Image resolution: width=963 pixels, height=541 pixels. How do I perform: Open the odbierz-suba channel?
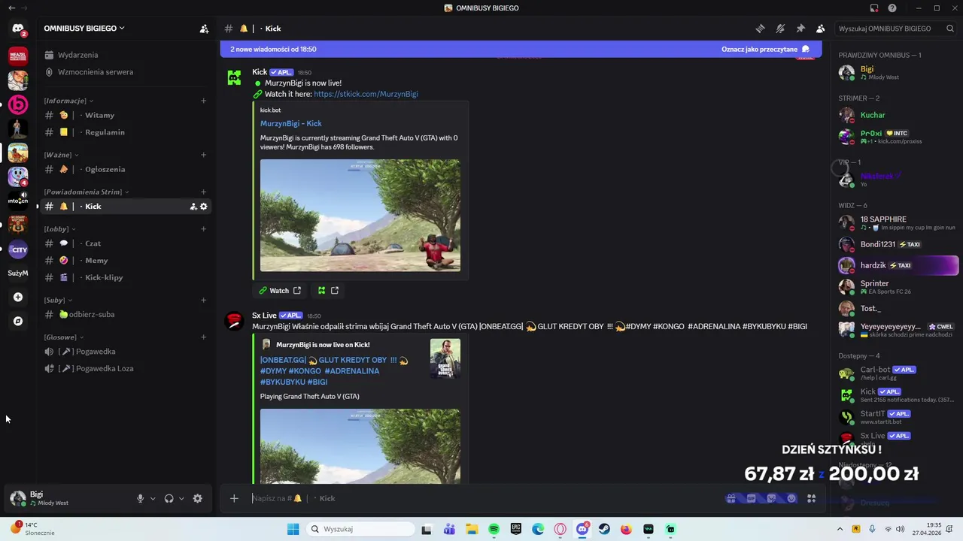pos(126,315)
